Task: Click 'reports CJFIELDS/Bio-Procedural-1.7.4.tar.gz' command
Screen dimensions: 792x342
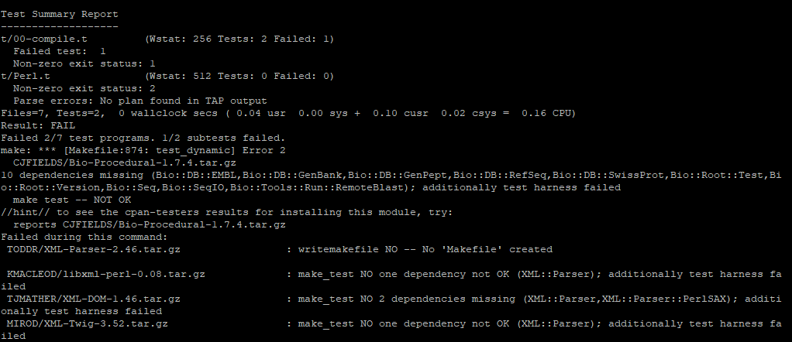Action: (149, 224)
